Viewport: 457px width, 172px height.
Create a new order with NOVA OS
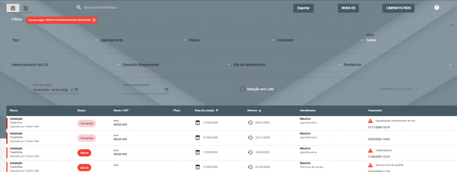[348, 8]
